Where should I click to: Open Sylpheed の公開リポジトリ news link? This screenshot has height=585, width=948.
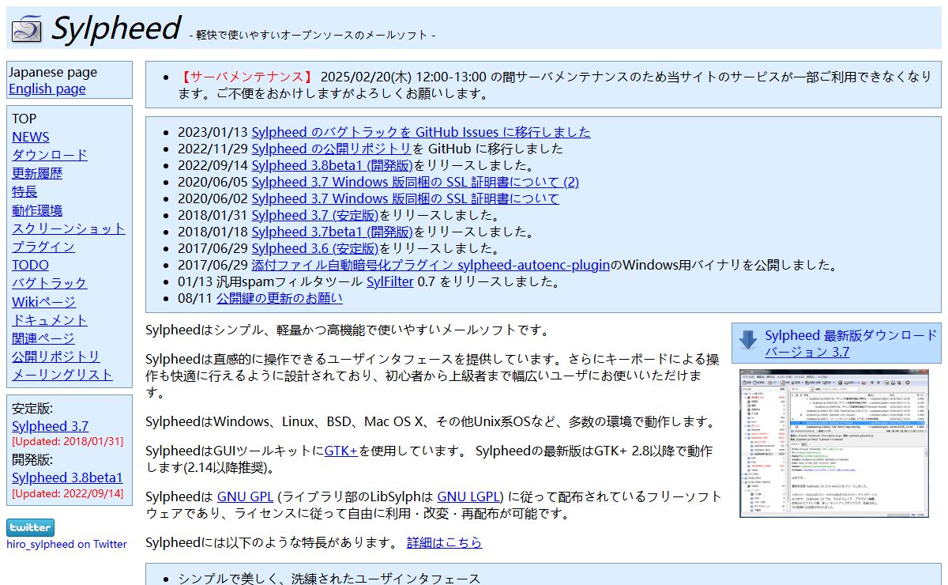(332, 149)
